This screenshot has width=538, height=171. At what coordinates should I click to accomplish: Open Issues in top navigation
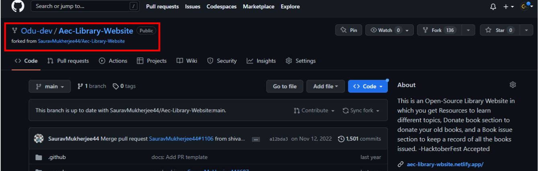click(x=192, y=6)
